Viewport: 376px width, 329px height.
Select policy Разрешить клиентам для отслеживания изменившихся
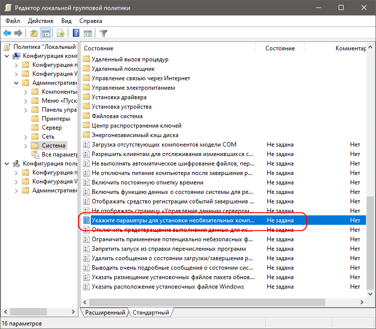tap(223, 154)
